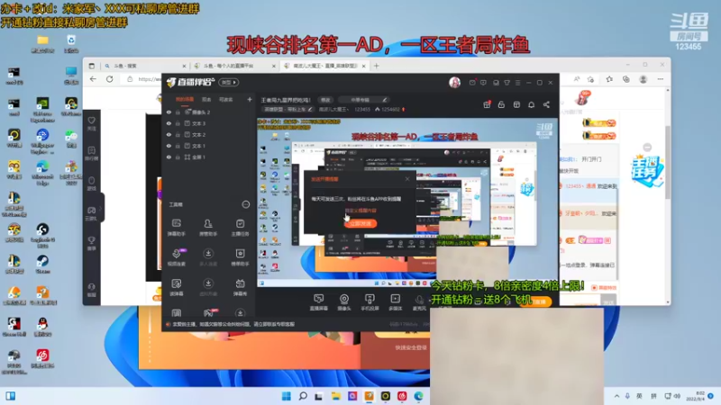This screenshot has height=405, width=721.
Task: Toggle visibility of the 文本 3 source
Action: point(169,123)
